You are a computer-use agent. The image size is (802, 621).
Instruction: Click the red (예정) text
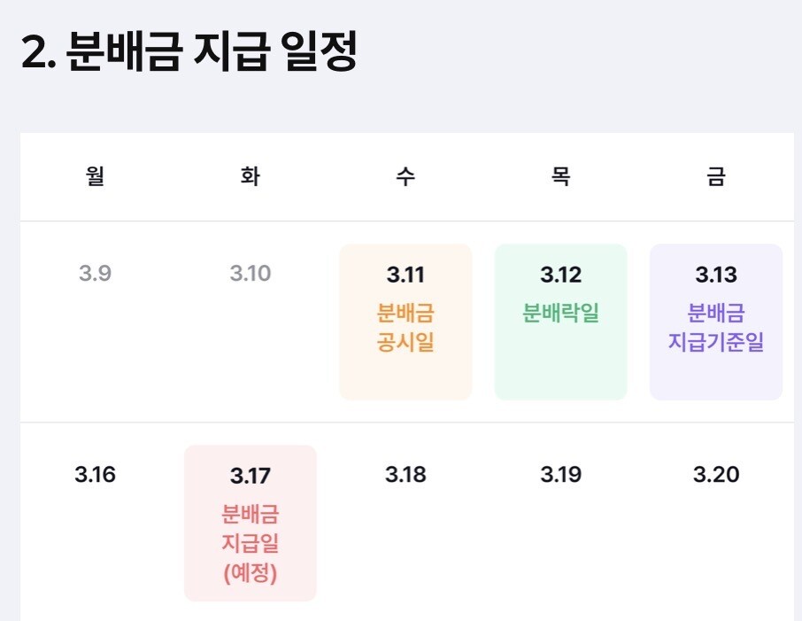tap(251, 573)
